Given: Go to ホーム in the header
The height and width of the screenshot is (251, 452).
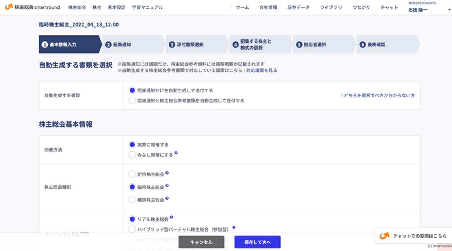Looking at the screenshot, I should (242, 8).
